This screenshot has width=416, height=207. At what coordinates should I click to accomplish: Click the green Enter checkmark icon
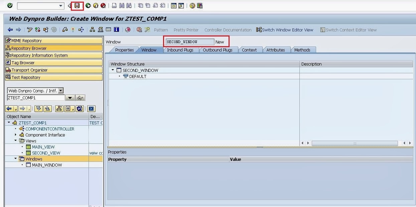[10, 6]
